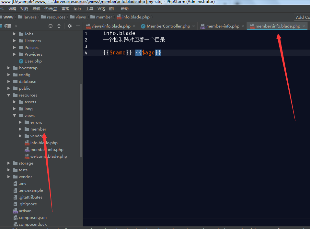310x229 pixels.
Task: Click the Add Configuration button
Action: click(302, 17)
